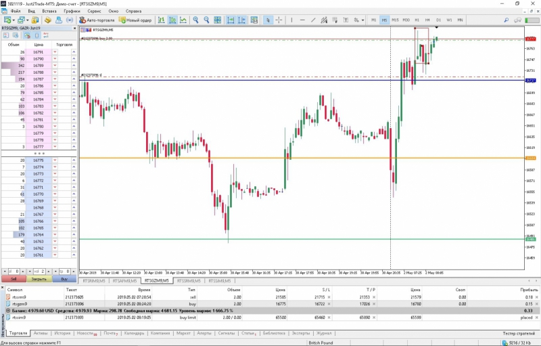Decrease the sl value arrow
541x346 pixels.
pos(5,272)
